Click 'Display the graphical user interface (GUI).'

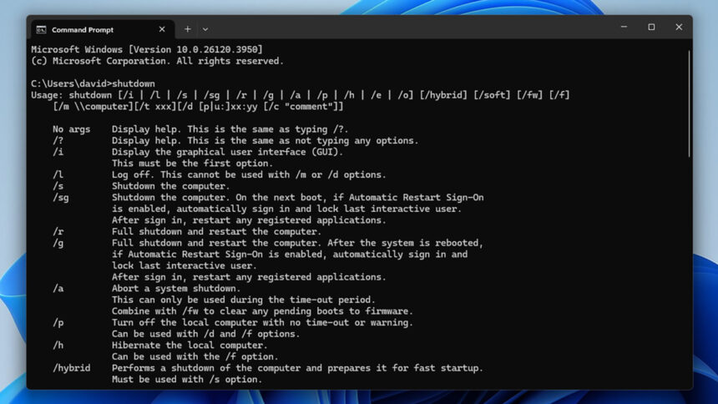(228, 152)
